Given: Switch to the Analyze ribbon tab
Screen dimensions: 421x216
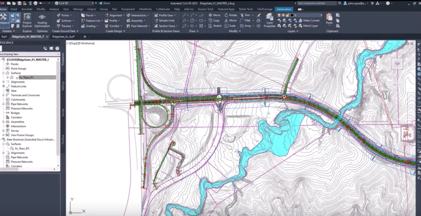Looking at the screenshot, I should [54, 9].
